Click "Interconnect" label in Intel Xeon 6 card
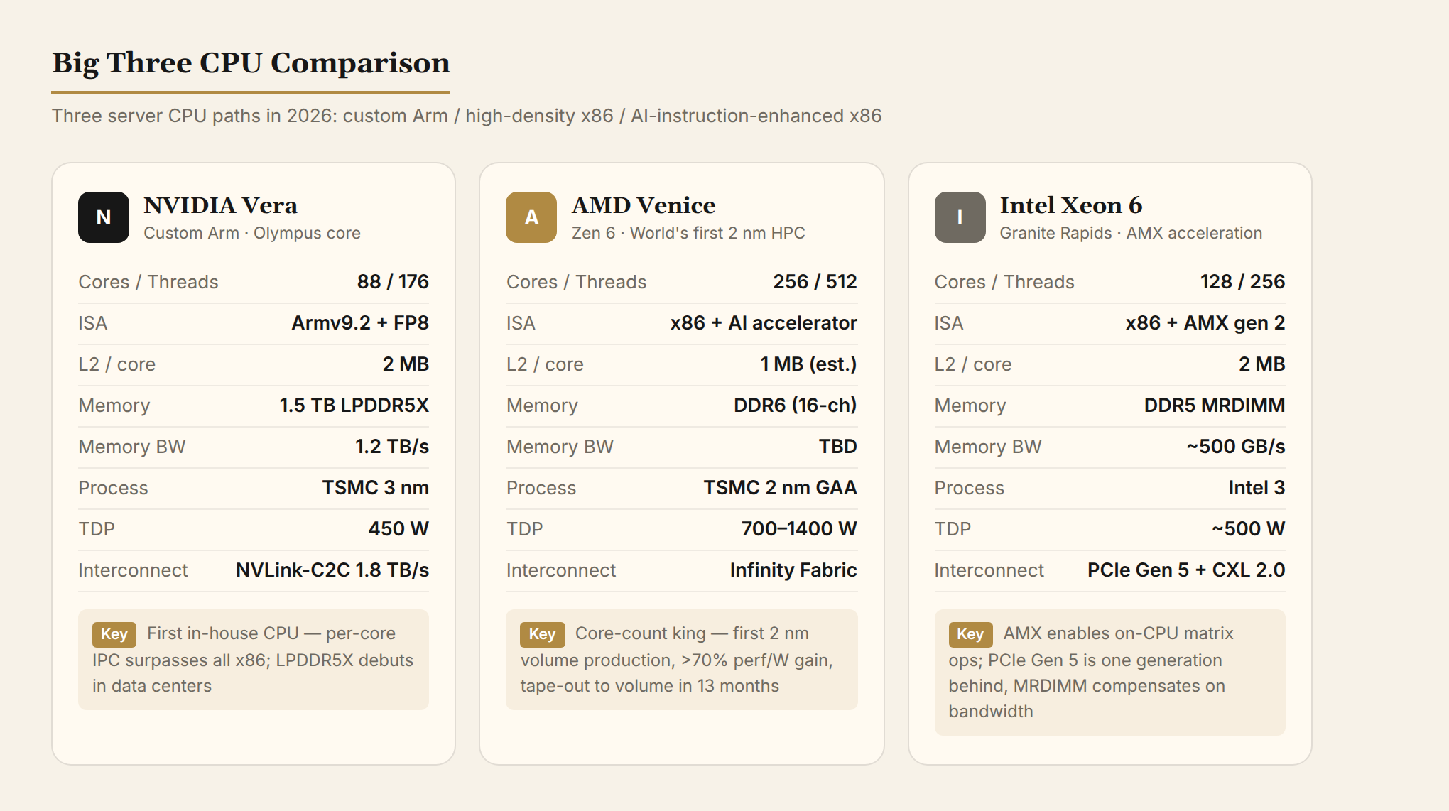 click(x=989, y=570)
